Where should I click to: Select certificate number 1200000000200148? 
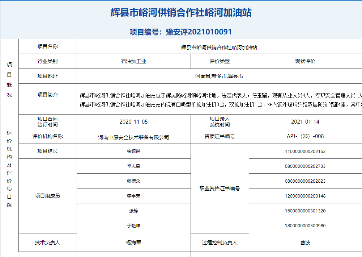click(305, 196)
